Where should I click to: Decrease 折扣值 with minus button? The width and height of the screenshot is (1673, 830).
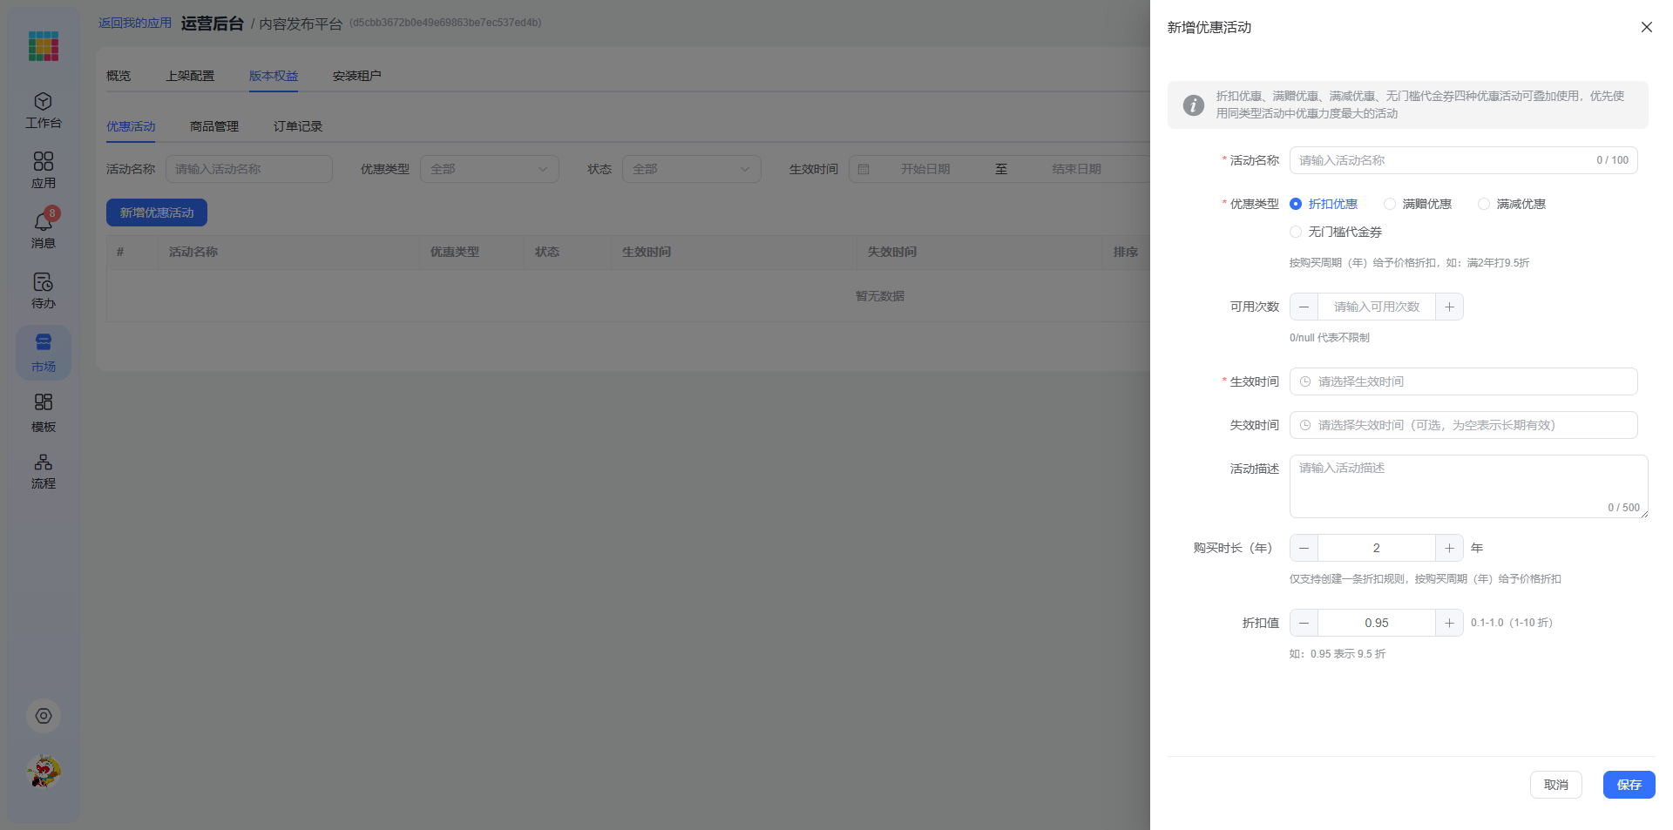1304,623
